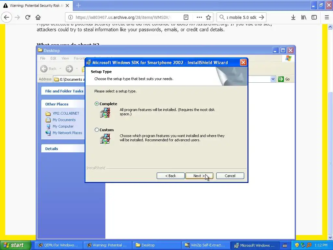Show site information icon in URL bar

coord(71,17)
